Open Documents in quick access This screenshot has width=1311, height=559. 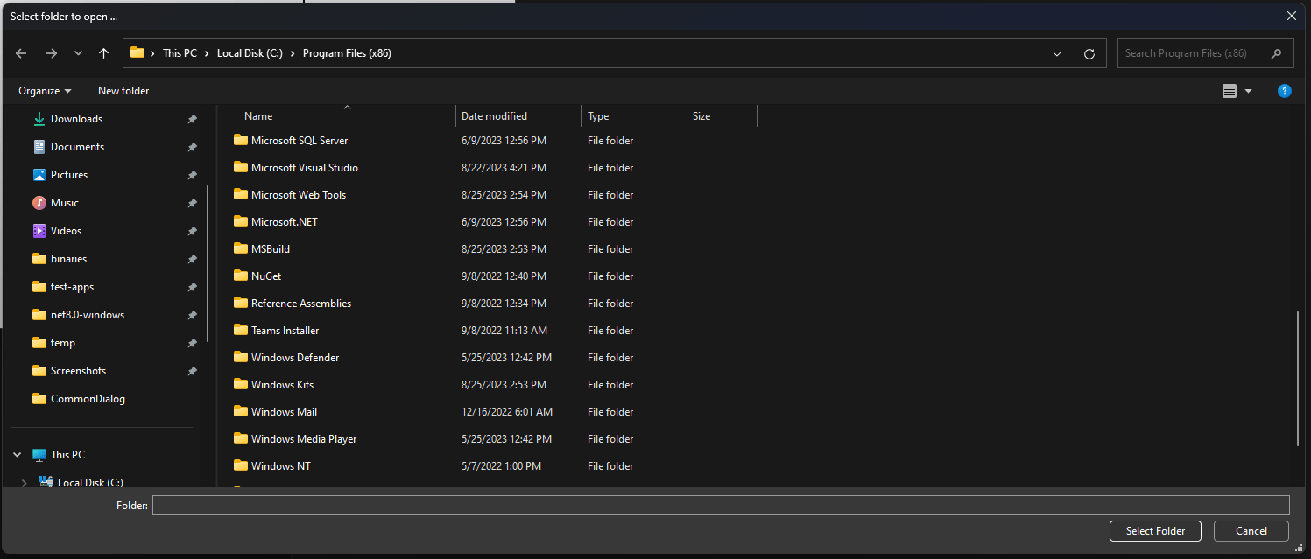tap(77, 147)
